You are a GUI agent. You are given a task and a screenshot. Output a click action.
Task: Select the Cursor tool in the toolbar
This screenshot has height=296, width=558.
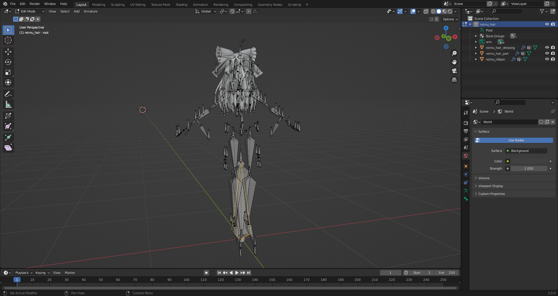[8, 40]
